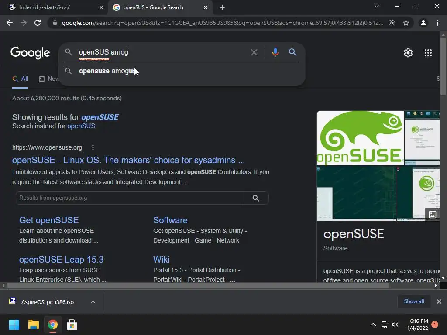Follow the openSUSE corrected spelling link
This screenshot has height=335, width=447.
(100, 117)
